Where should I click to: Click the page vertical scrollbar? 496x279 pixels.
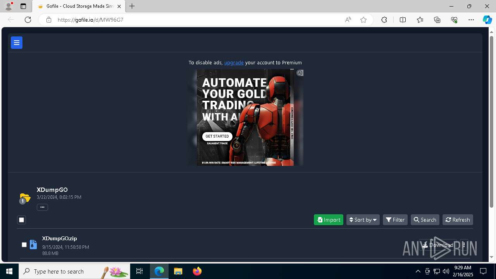point(492,121)
